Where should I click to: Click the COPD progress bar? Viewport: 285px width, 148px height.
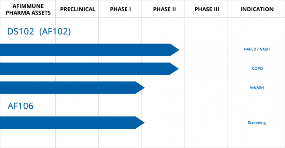pos(89,69)
